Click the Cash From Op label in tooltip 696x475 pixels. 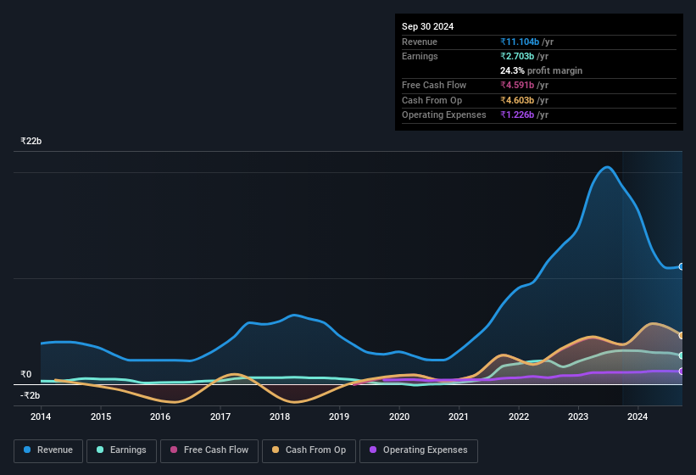(432, 100)
